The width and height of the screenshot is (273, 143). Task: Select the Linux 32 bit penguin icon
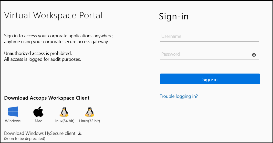pos(89,112)
